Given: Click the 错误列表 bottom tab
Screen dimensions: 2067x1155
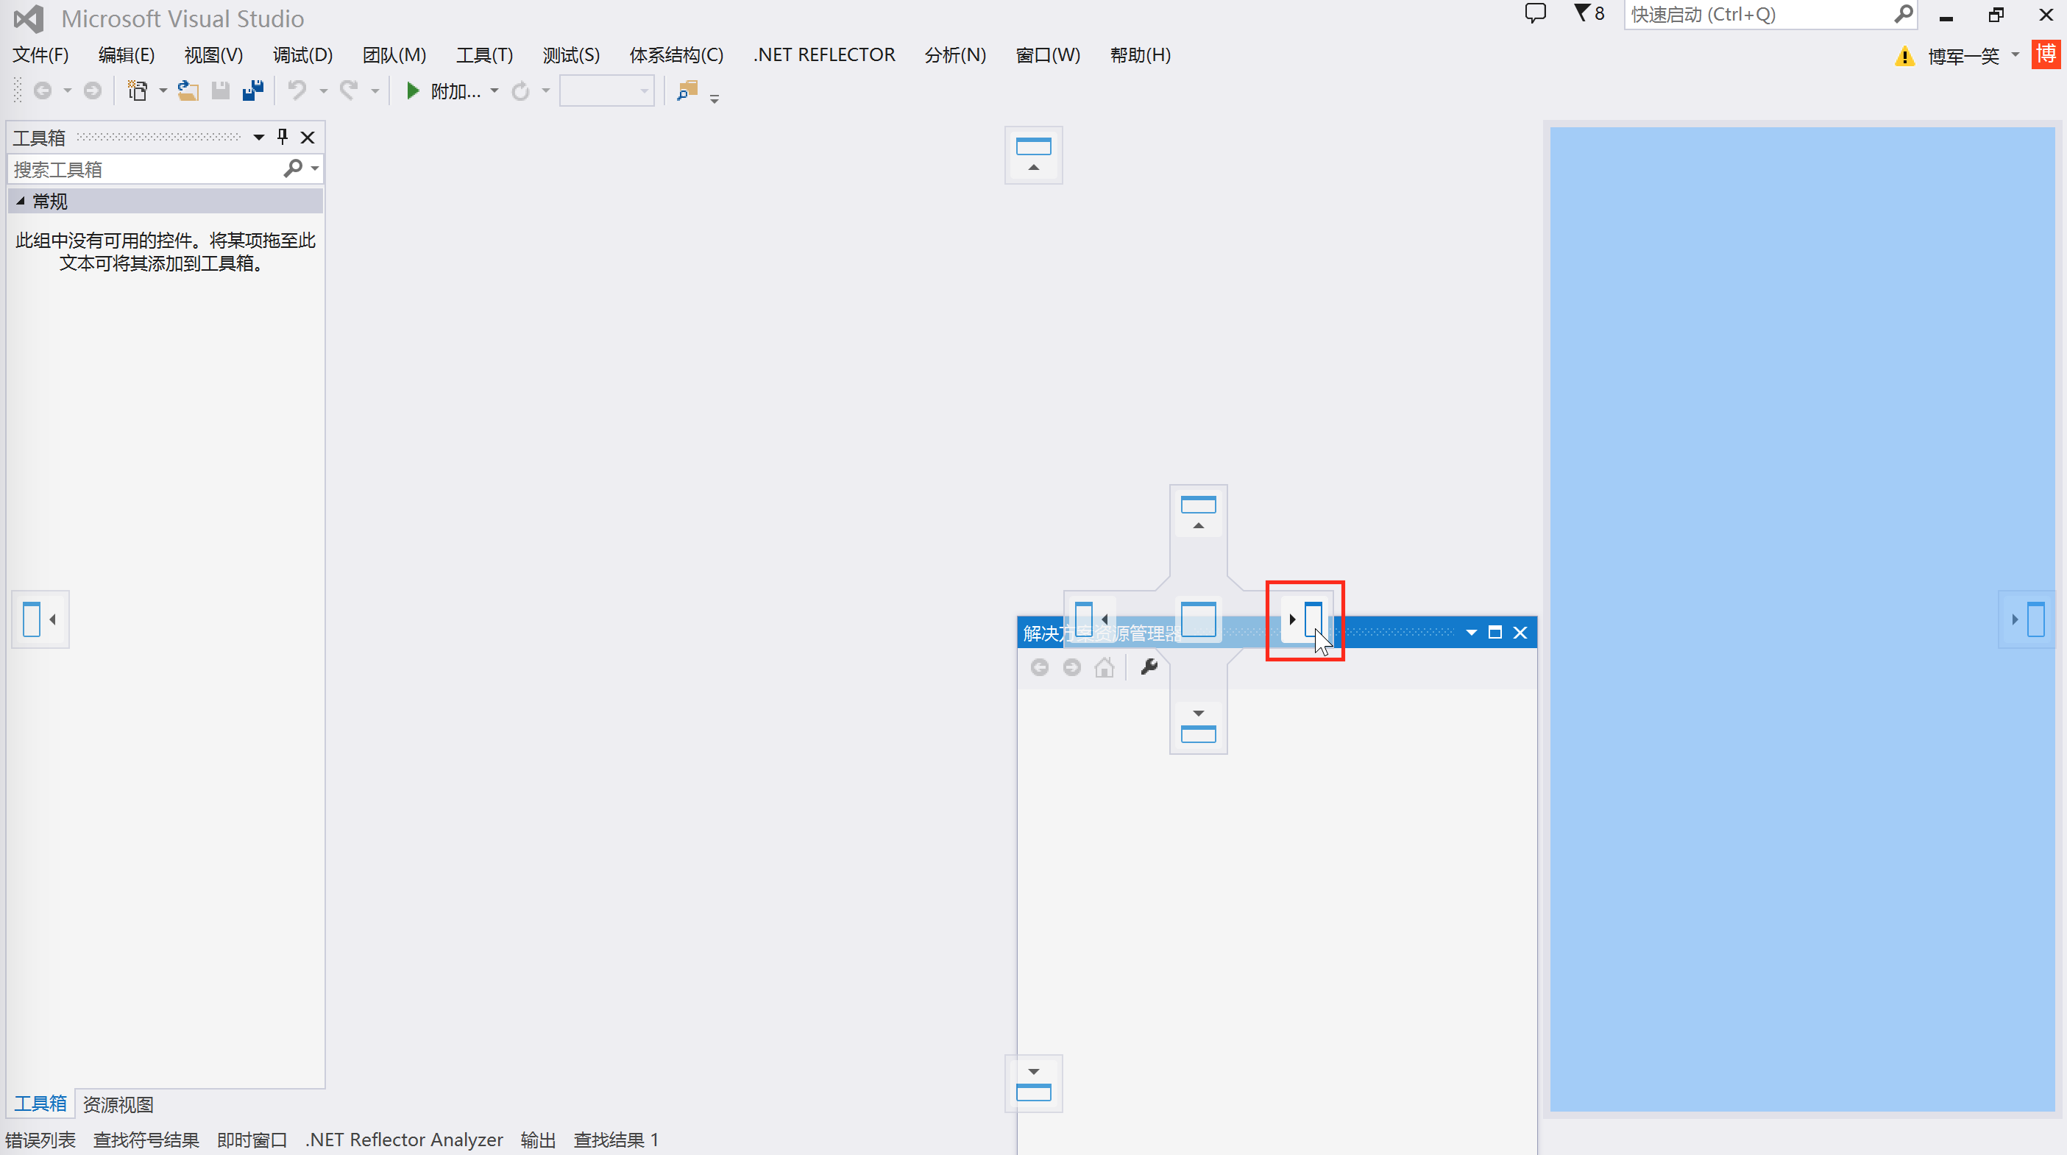Looking at the screenshot, I should click(41, 1140).
